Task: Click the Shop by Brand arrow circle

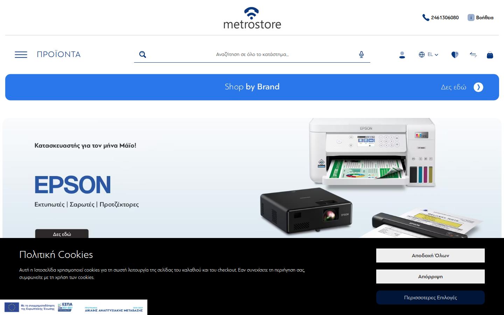Action: (478, 87)
